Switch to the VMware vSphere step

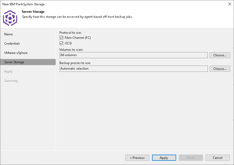coord(16,53)
